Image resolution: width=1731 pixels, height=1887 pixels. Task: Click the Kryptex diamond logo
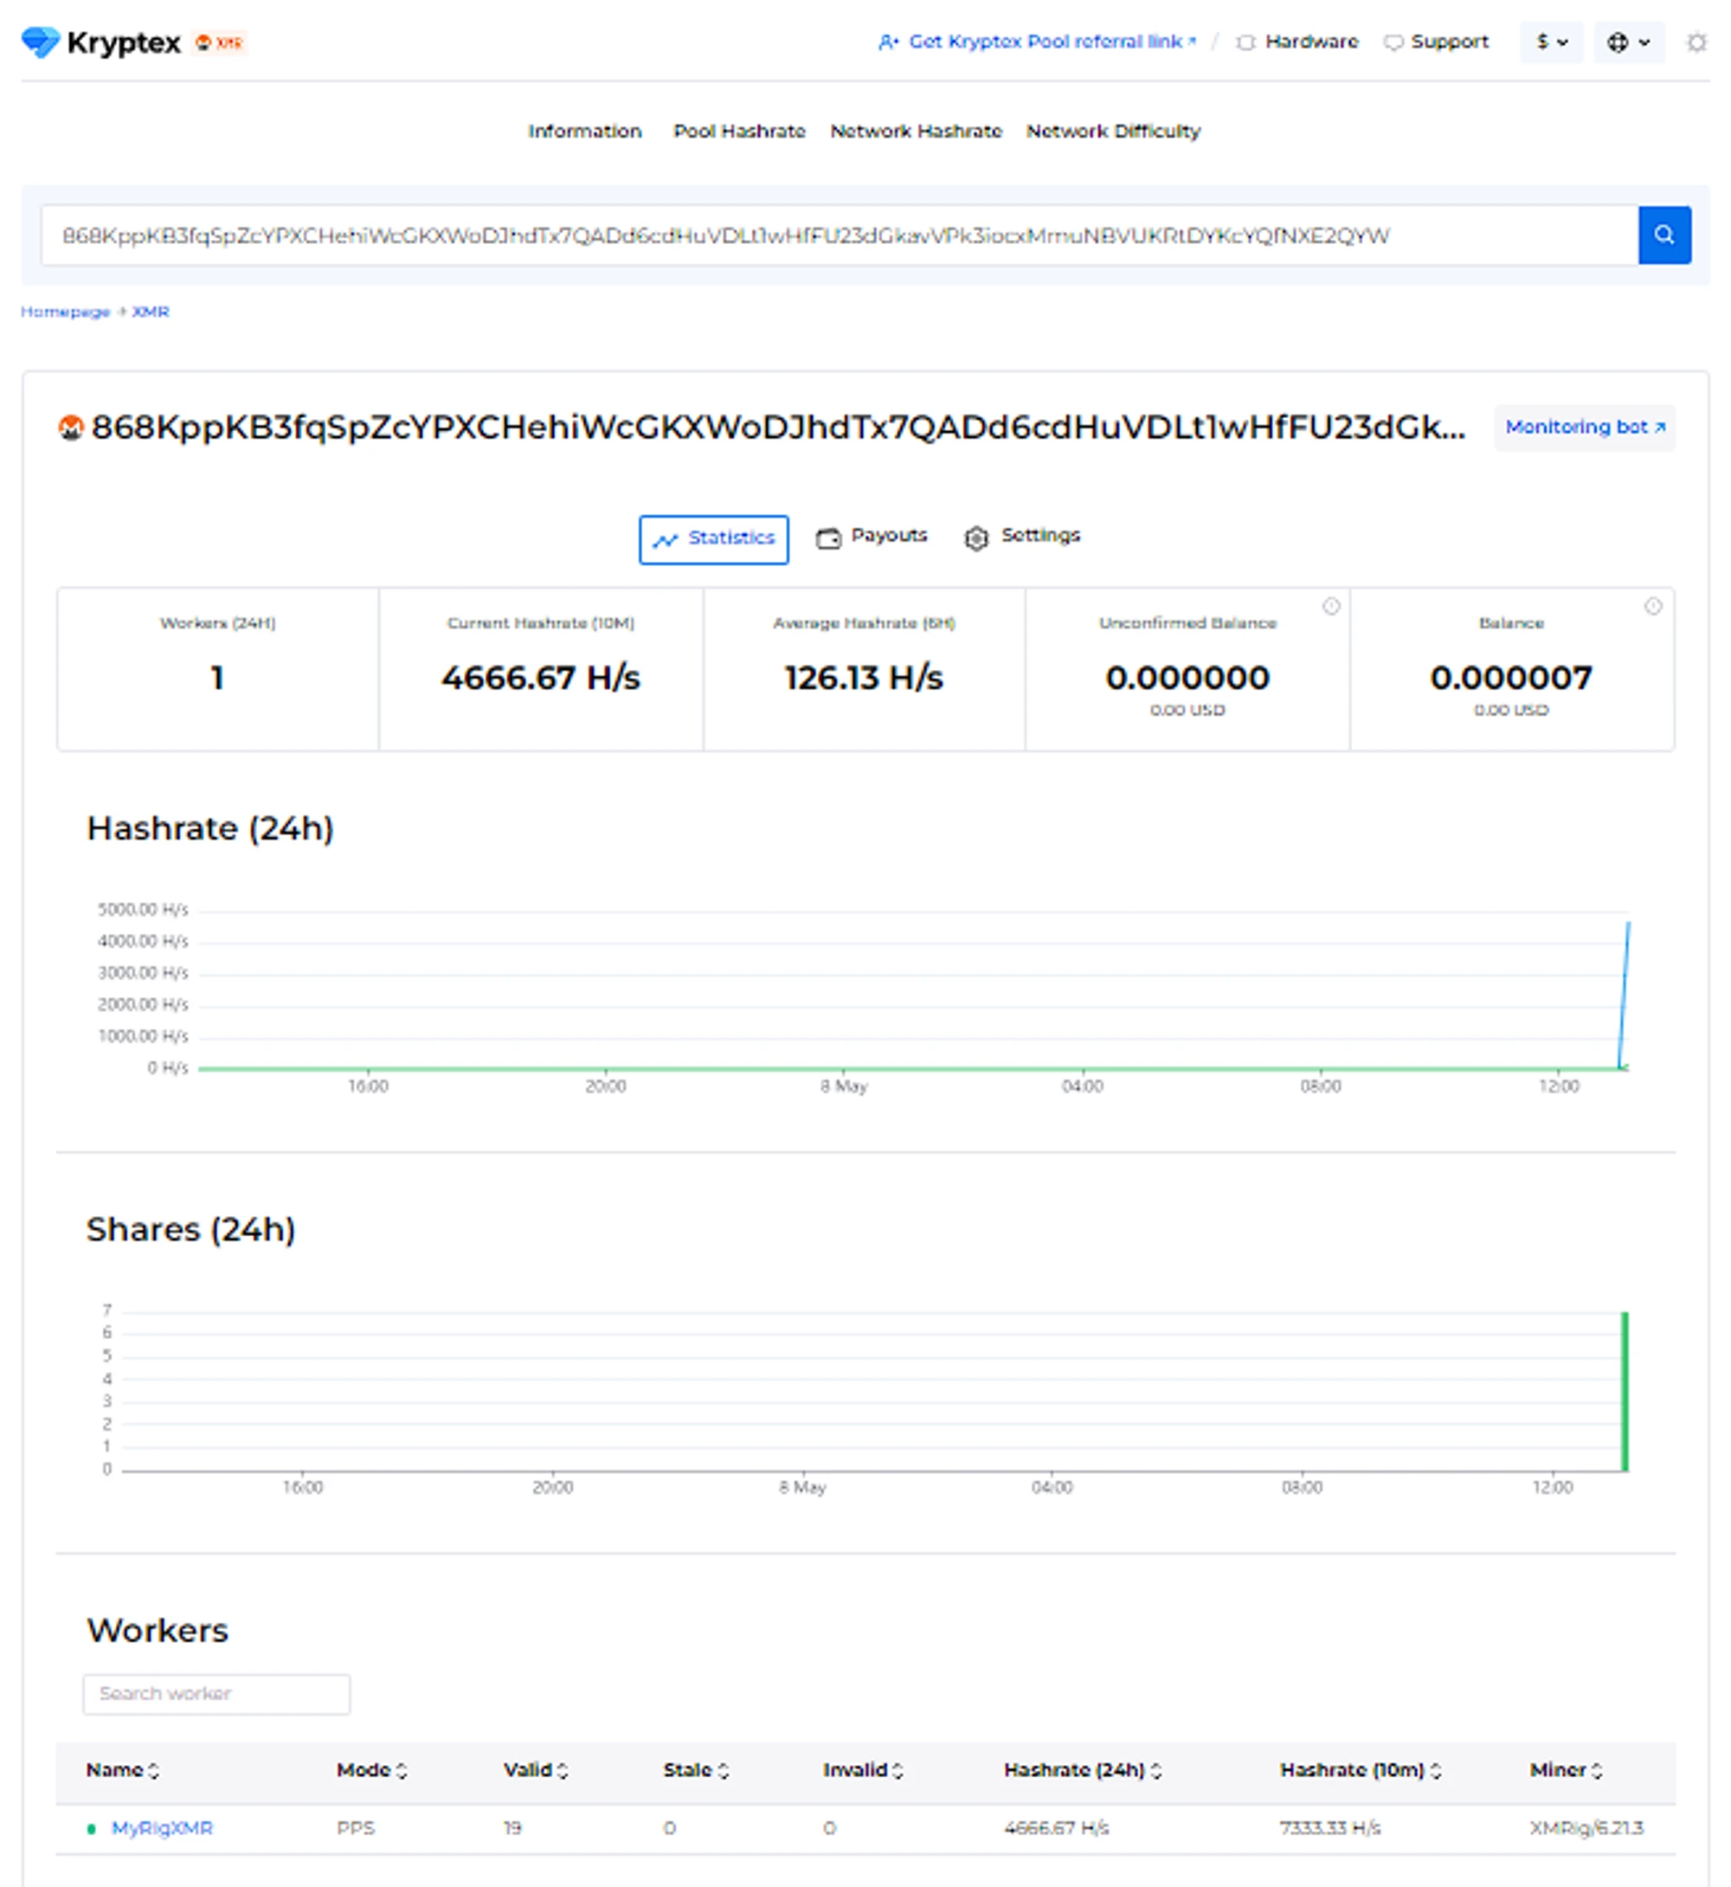[x=41, y=42]
